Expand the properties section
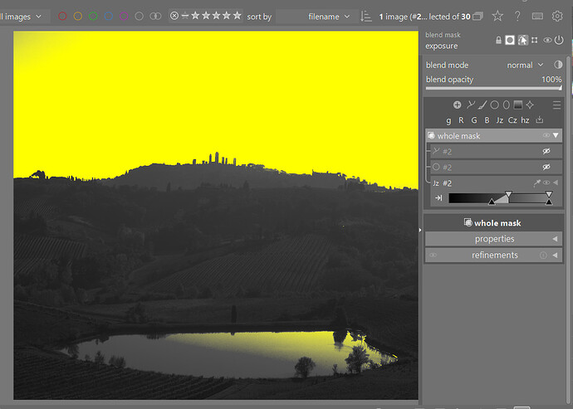 pyautogui.click(x=494, y=239)
